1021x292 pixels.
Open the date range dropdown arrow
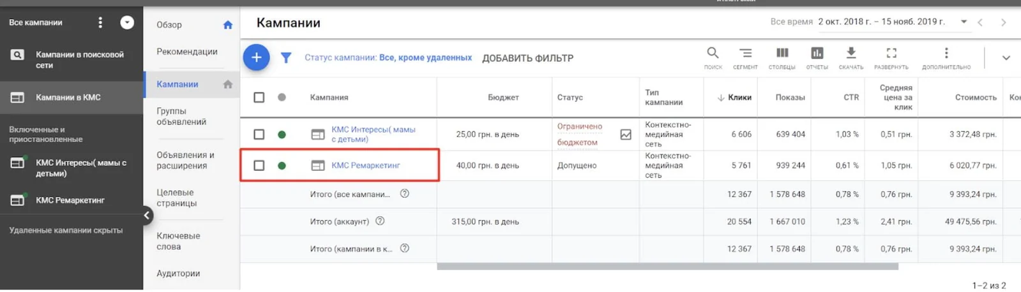pyautogui.click(x=964, y=22)
